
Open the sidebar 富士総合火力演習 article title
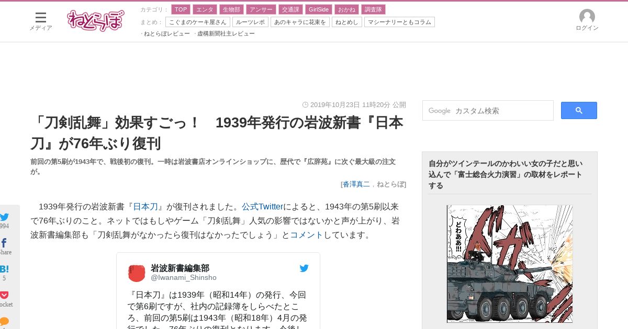click(x=506, y=174)
